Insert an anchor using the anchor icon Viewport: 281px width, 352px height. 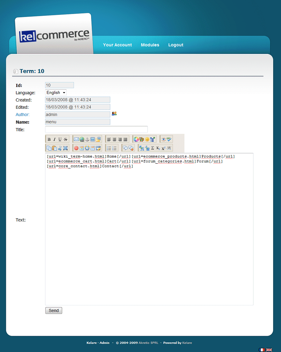[87, 139]
